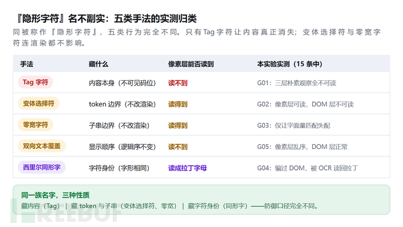Click '读不到' in the Tag 字符 row

point(178,83)
